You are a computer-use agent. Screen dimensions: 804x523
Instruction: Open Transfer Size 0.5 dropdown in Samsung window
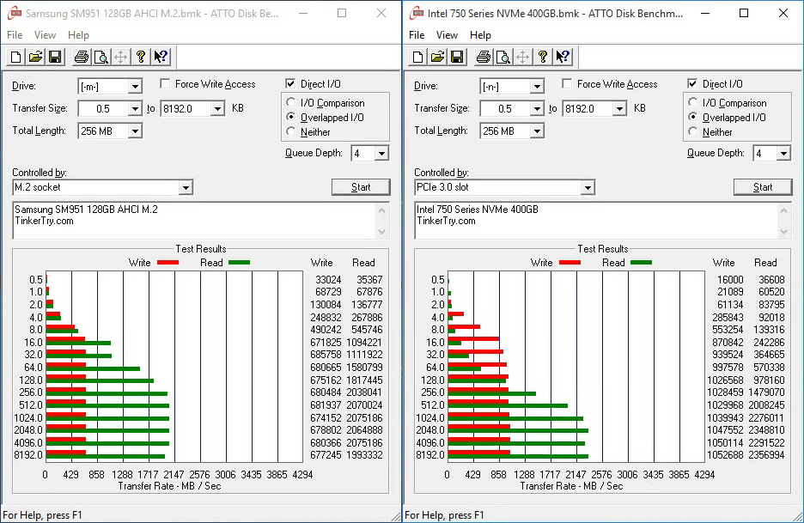pyautogui.click(x=135, y=109)
